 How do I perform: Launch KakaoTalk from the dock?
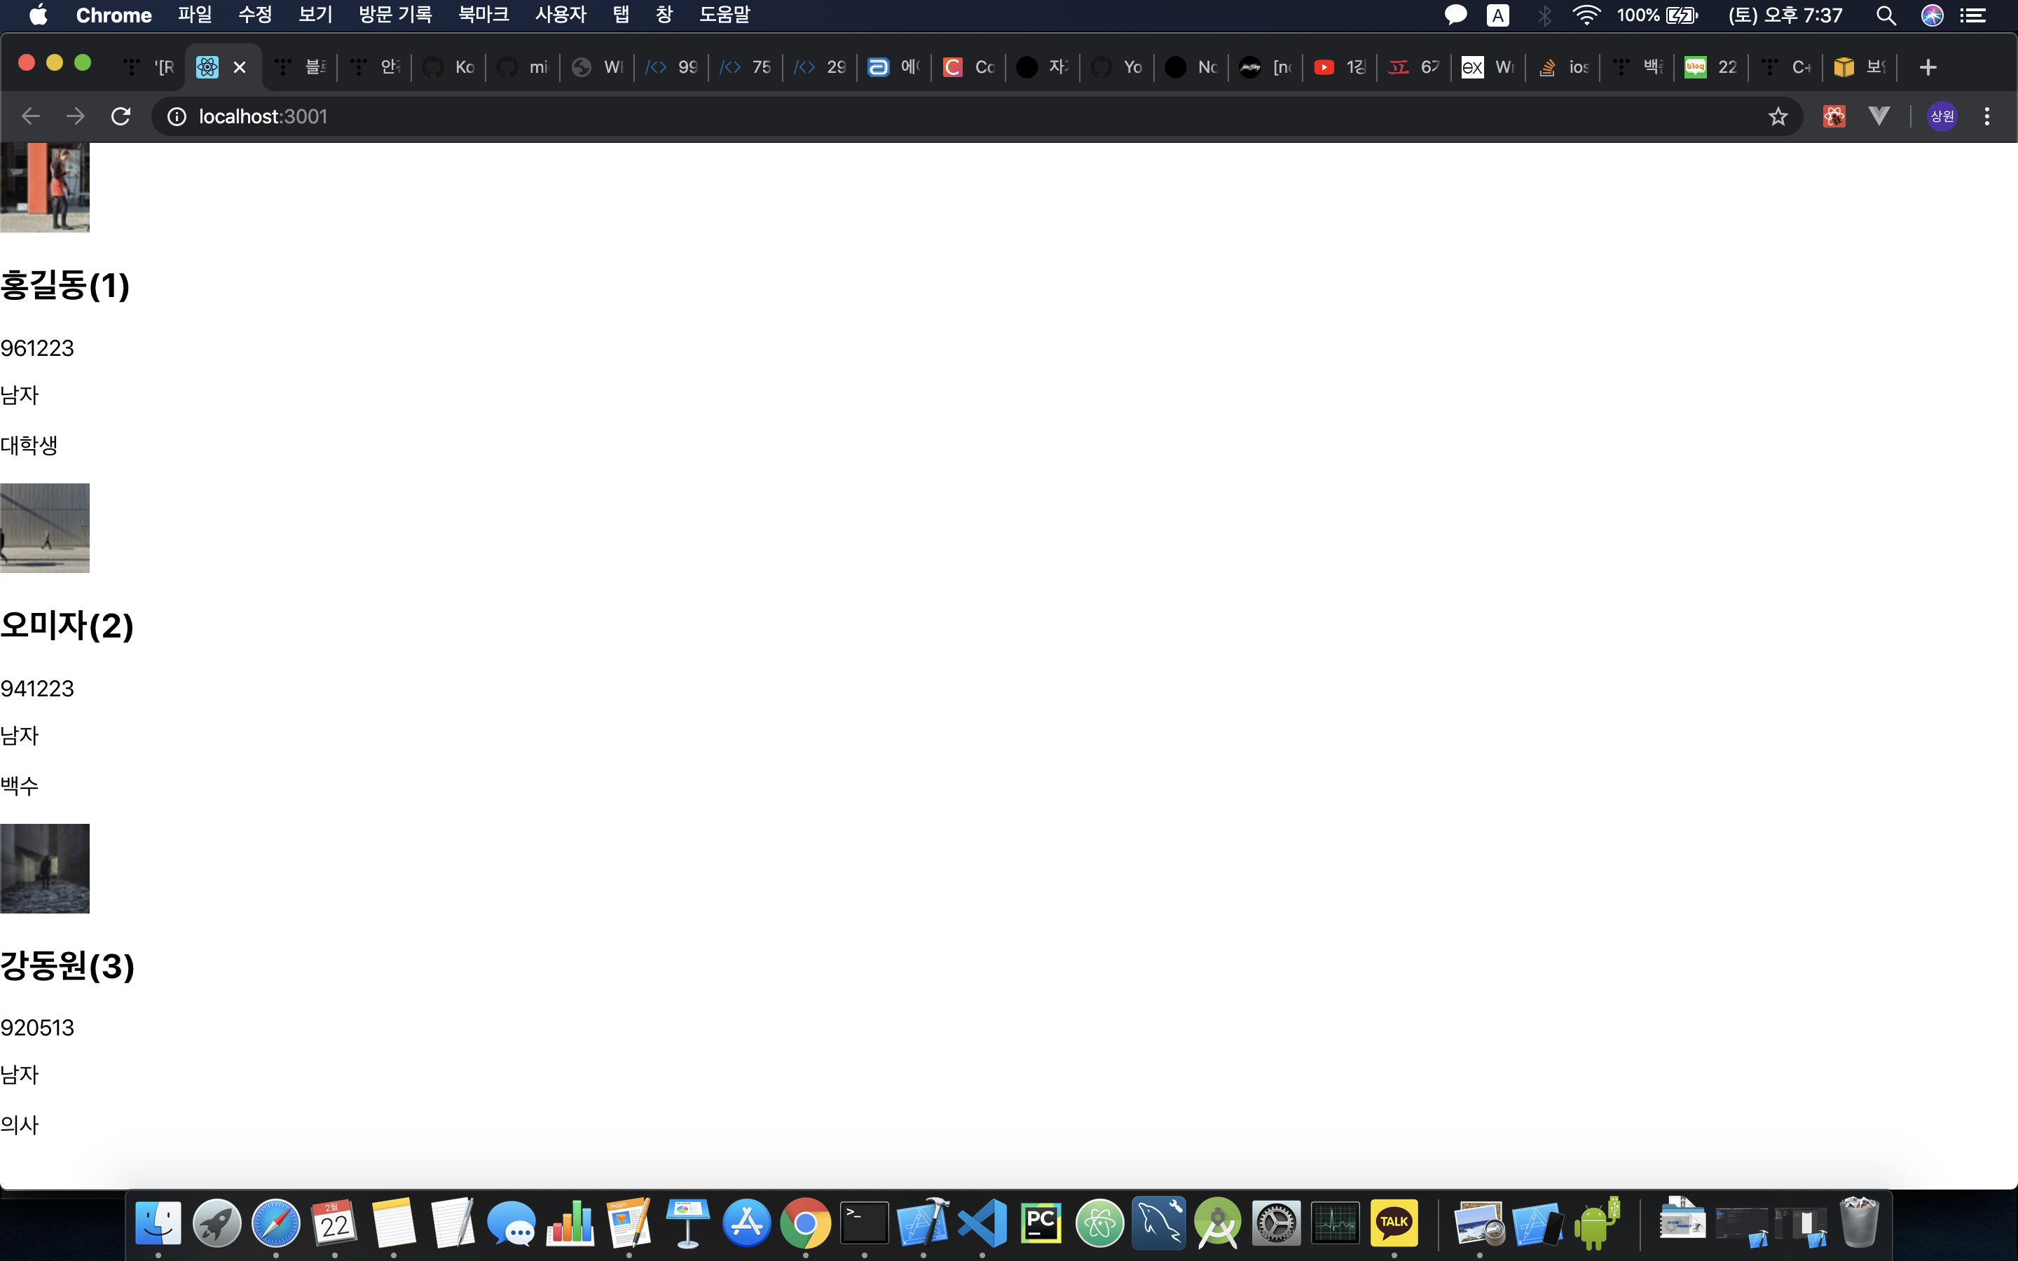click(x=1394, y=1223)
